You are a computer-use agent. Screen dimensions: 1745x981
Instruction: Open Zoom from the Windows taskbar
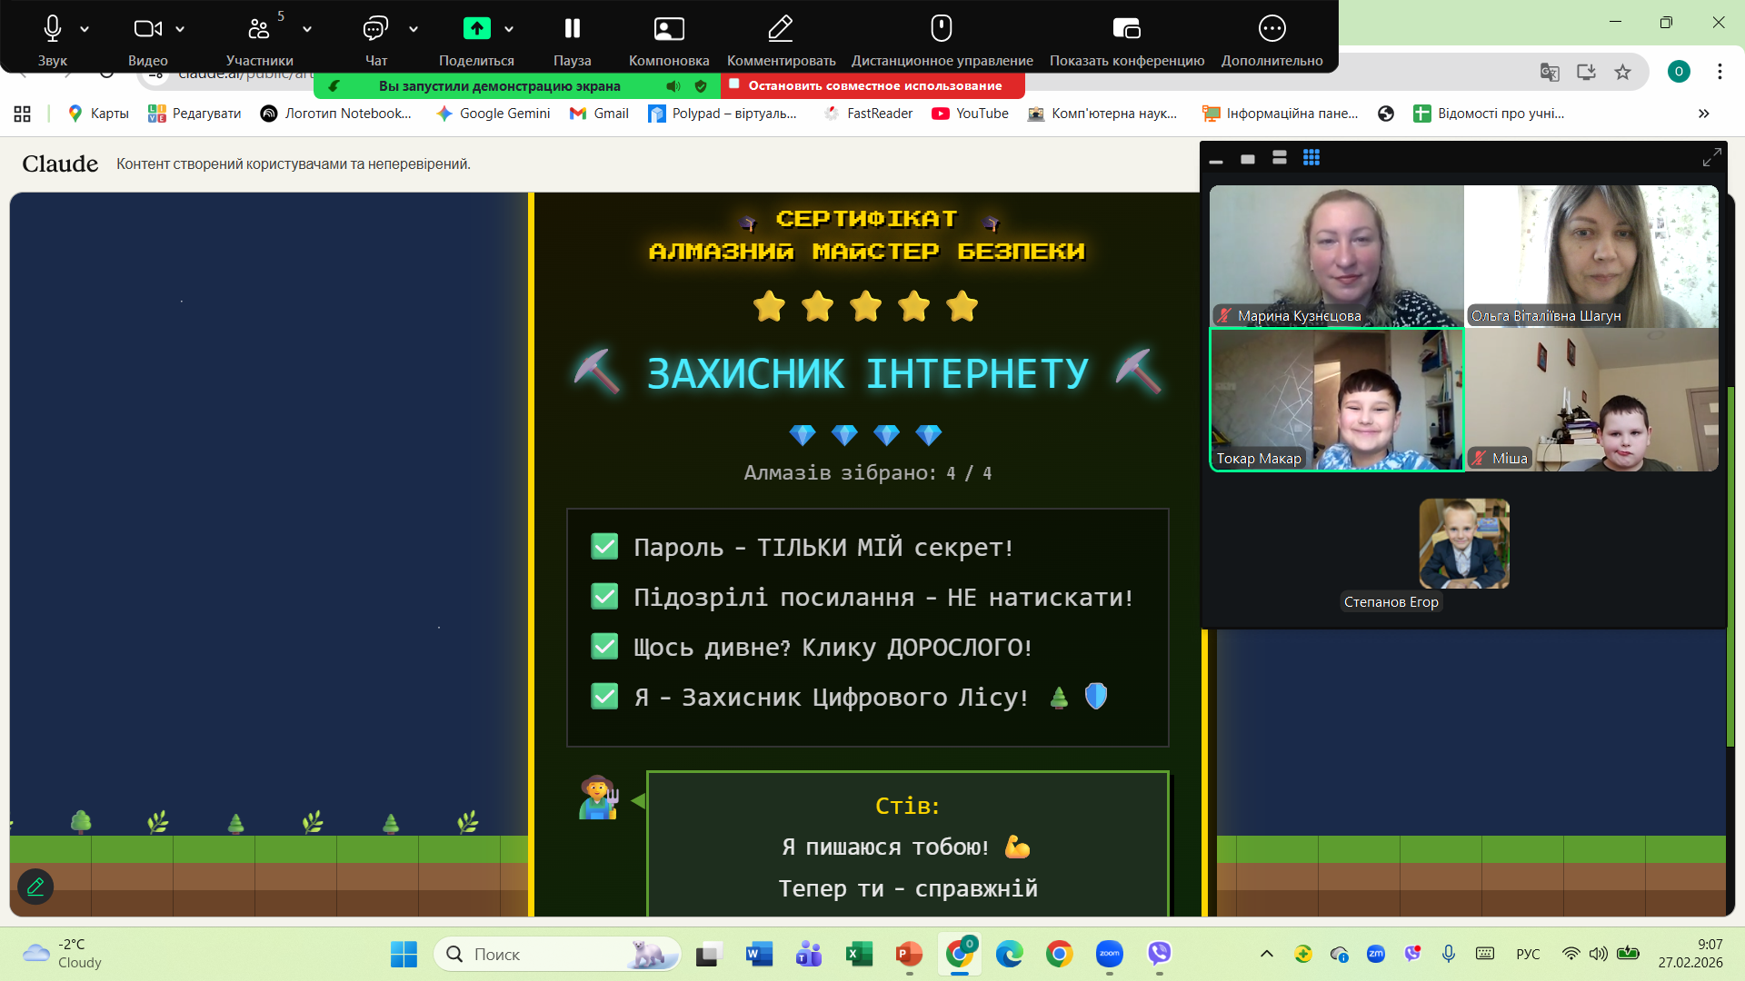pos(1109,954)
